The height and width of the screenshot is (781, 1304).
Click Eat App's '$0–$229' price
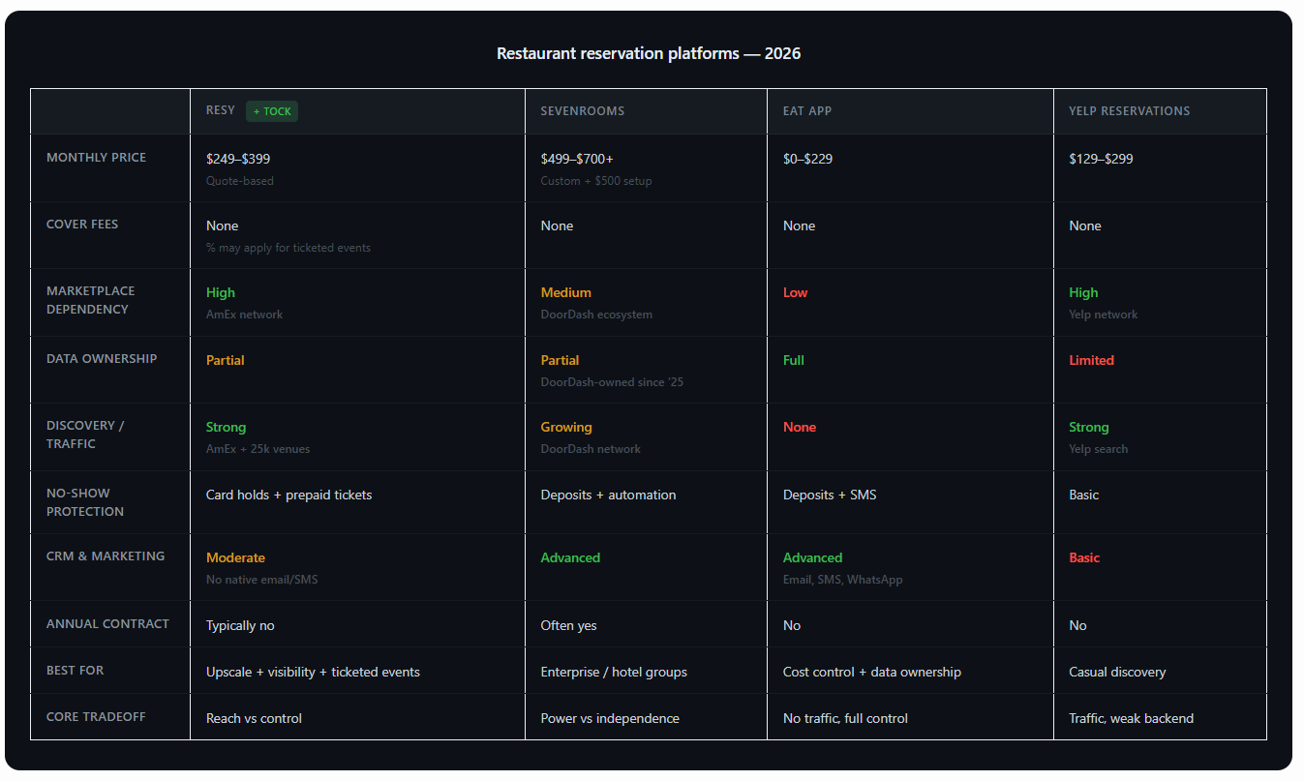(807, 159)
